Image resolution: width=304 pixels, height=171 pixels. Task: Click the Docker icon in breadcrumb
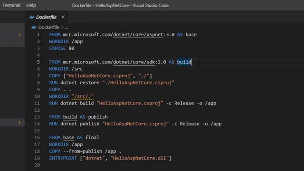pos(34,28)
